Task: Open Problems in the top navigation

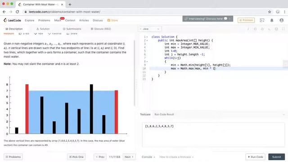Action: 44,20
